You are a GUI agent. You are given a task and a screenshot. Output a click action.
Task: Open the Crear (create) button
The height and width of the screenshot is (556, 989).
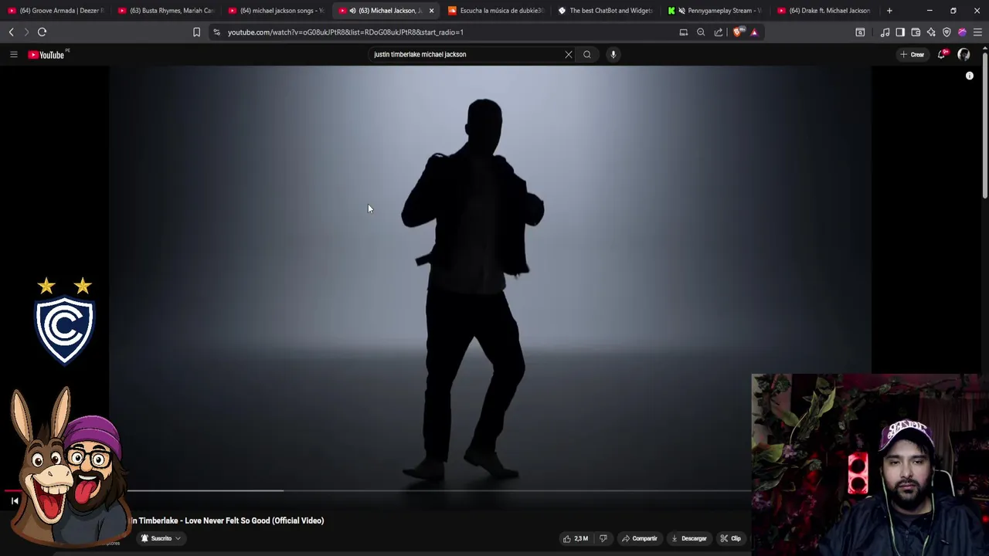913,54
